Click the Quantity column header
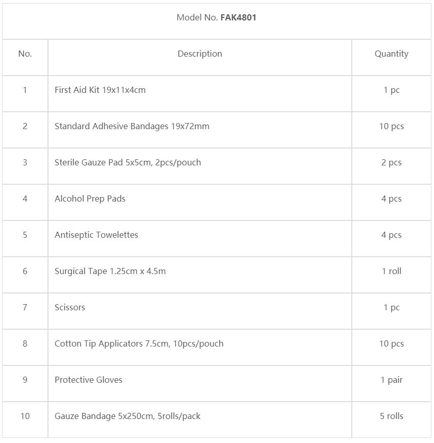 [x=391, y=54]
